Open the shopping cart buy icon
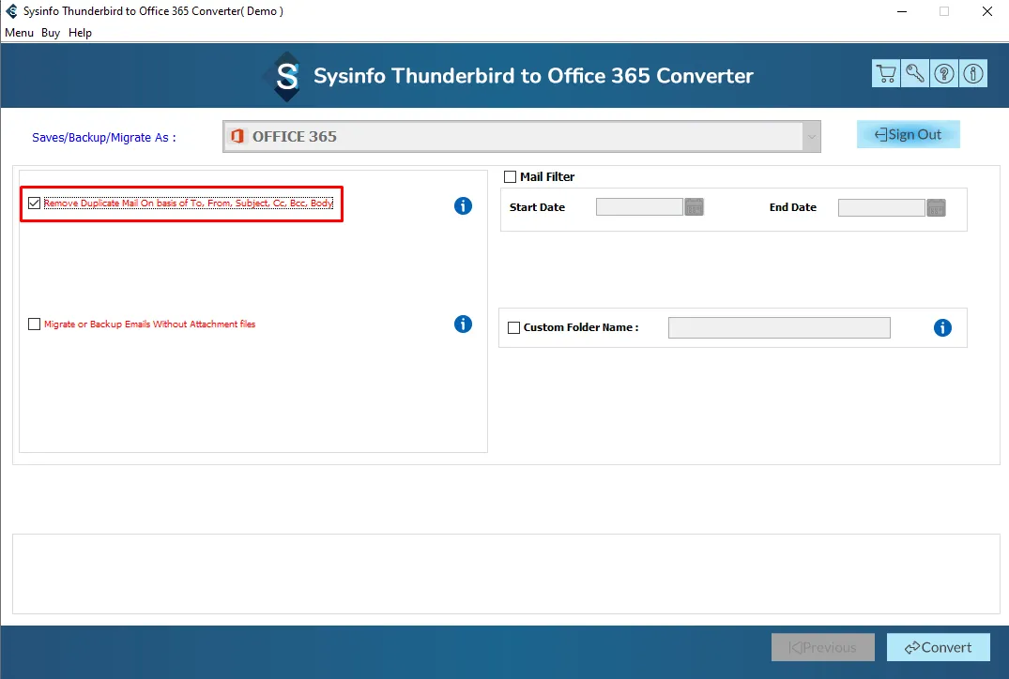The width and height of the screenshot is (1009, 679). click(x=886, y=73)
